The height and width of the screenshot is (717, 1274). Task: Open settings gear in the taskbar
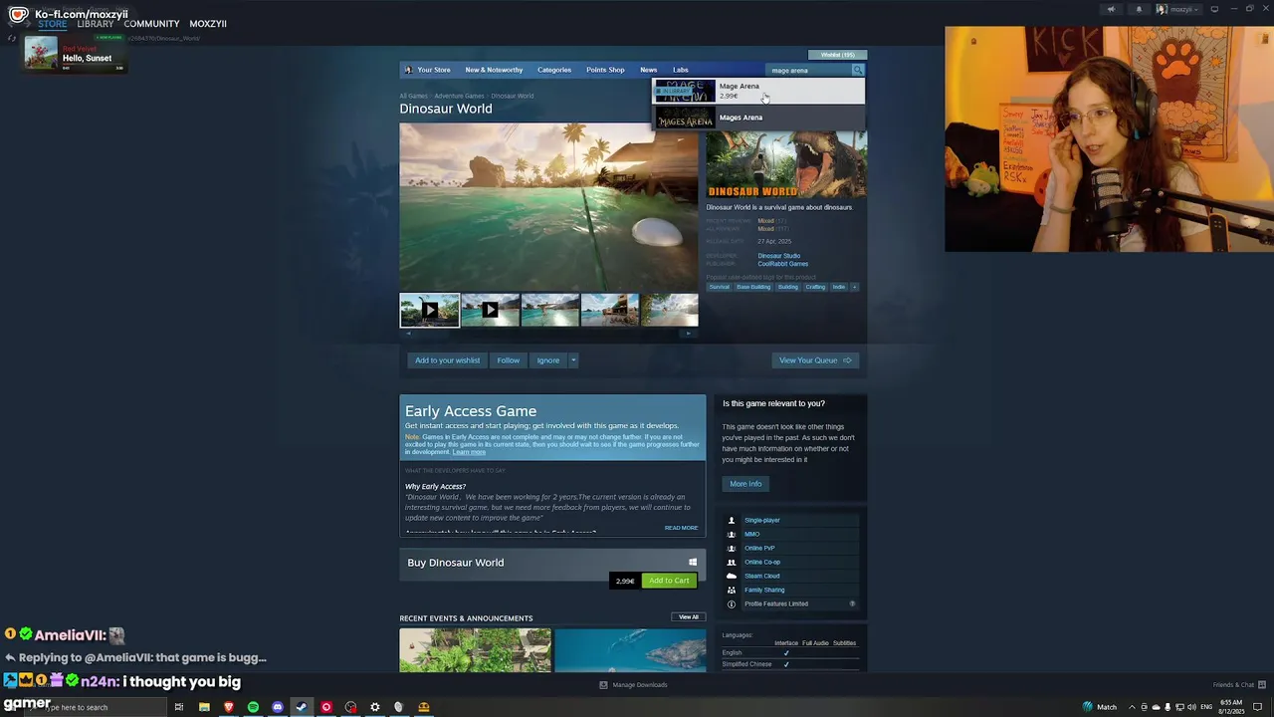tap(375, 707)
